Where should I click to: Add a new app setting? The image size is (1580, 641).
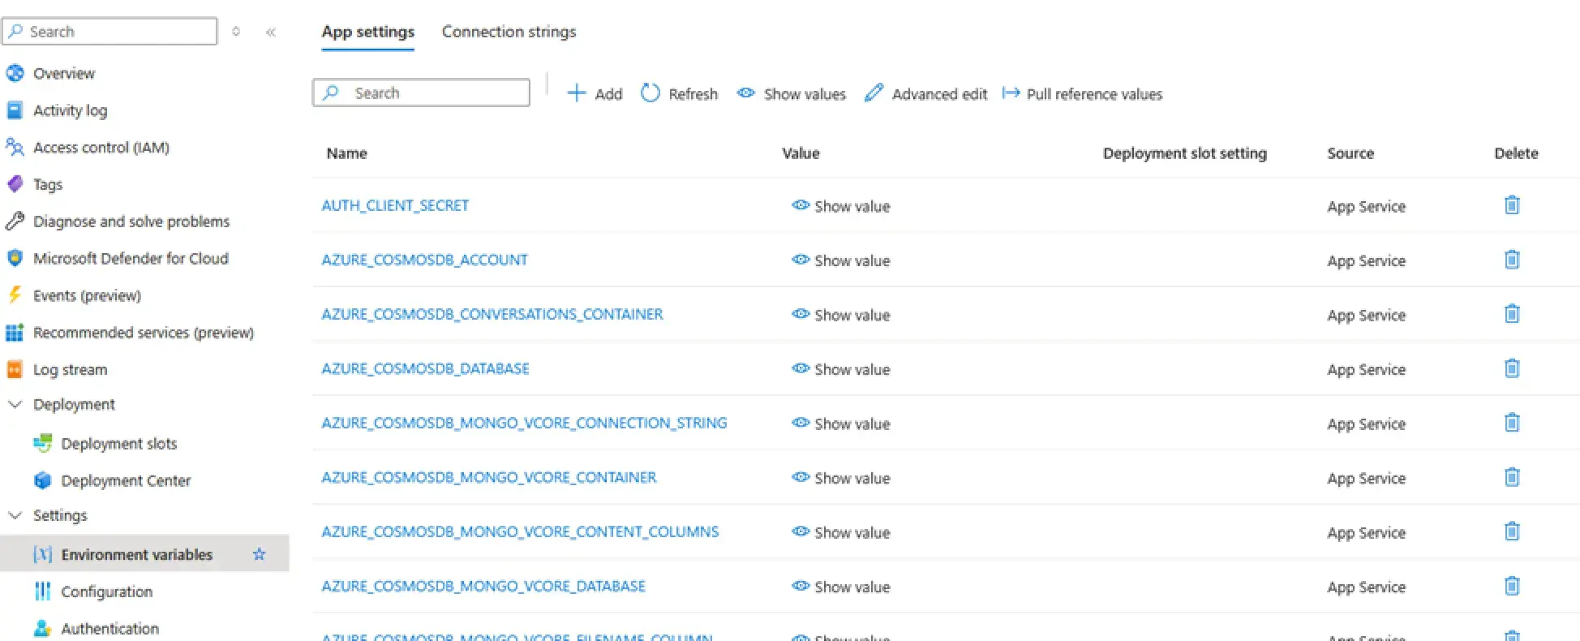[x=595, y=94]
